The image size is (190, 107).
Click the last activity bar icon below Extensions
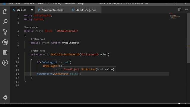point(5,63)
